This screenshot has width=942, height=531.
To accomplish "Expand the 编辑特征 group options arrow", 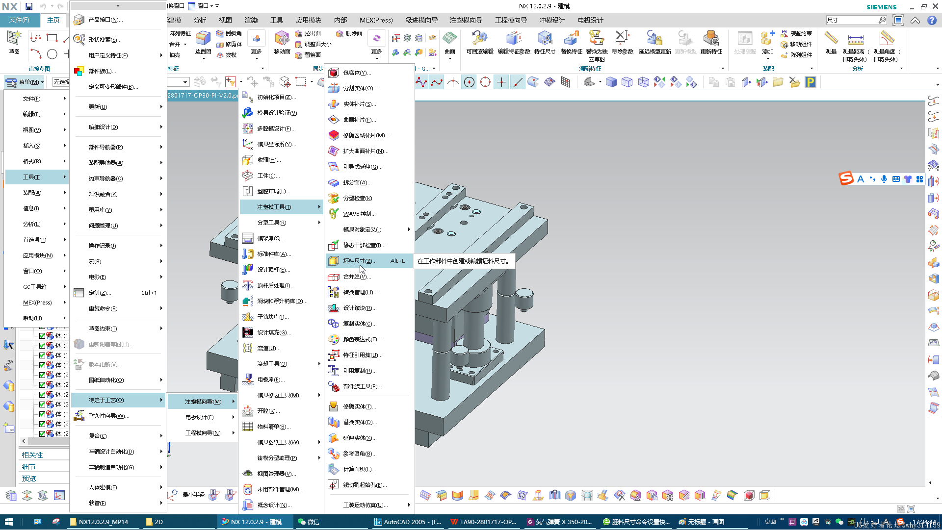I will point(723,69).
